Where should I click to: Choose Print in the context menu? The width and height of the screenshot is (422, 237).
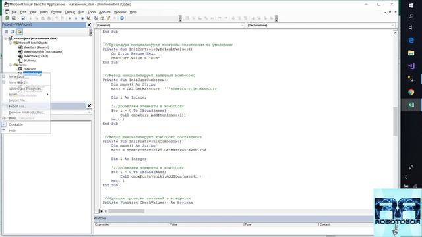tap(26, 118)
